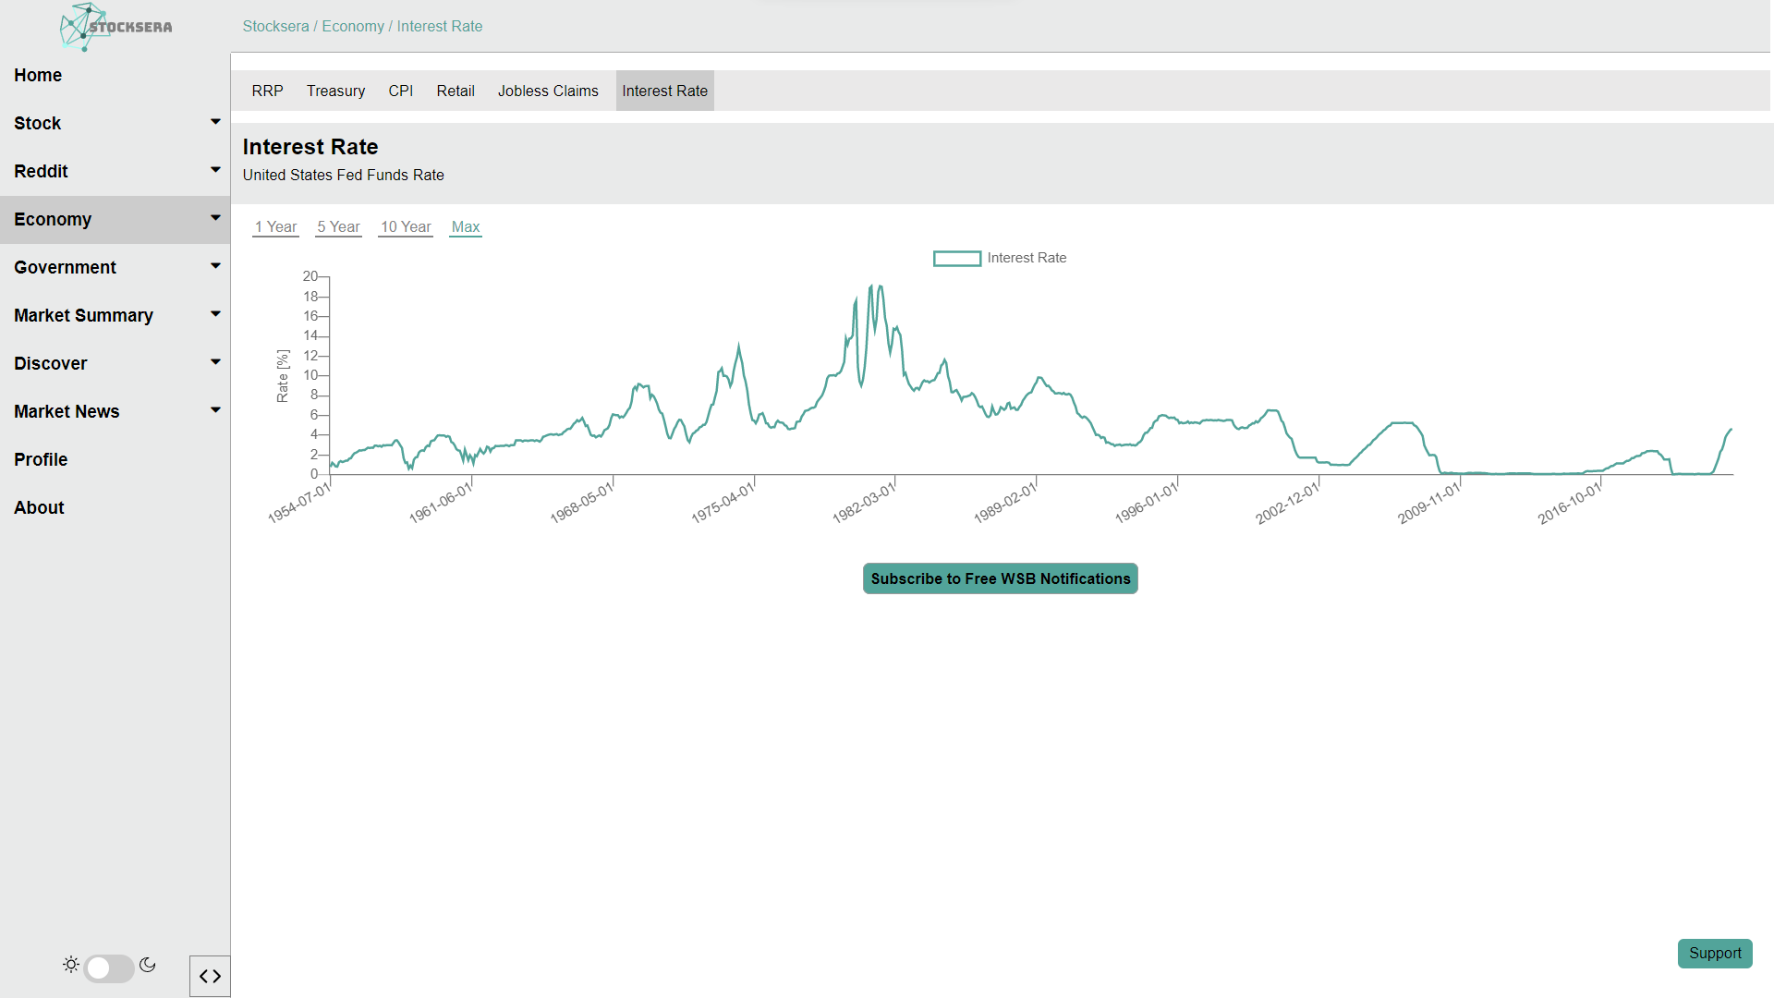Toggle Interest Rate legend series visibility
Image resolution: width=1774 pixels, height=998 pixels.
tap(957, 258)
